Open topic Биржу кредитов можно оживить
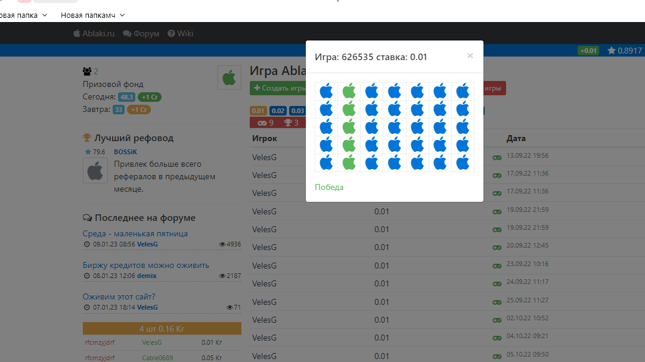 [x=145, y=265]
